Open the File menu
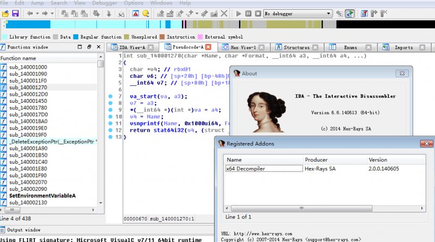Image resolution: width=435 pixels, height=242 pixels. [4, 3]
